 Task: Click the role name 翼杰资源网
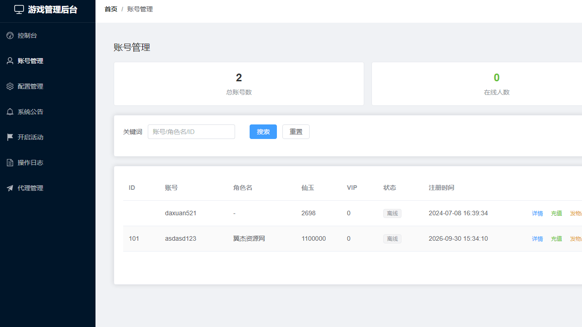[x=249, y=238]
